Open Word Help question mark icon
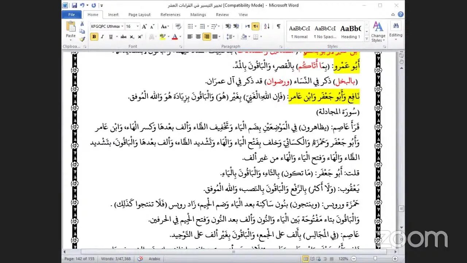467x263 pixels. [x=401, y=15]
